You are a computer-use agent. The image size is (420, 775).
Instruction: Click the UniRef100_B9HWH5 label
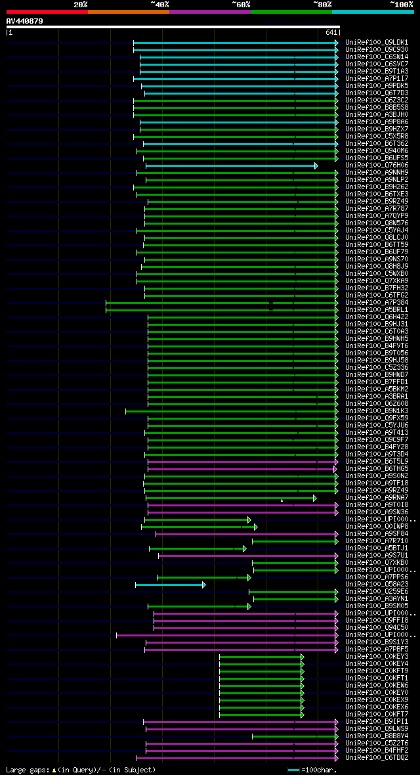[x=377, y=338]
